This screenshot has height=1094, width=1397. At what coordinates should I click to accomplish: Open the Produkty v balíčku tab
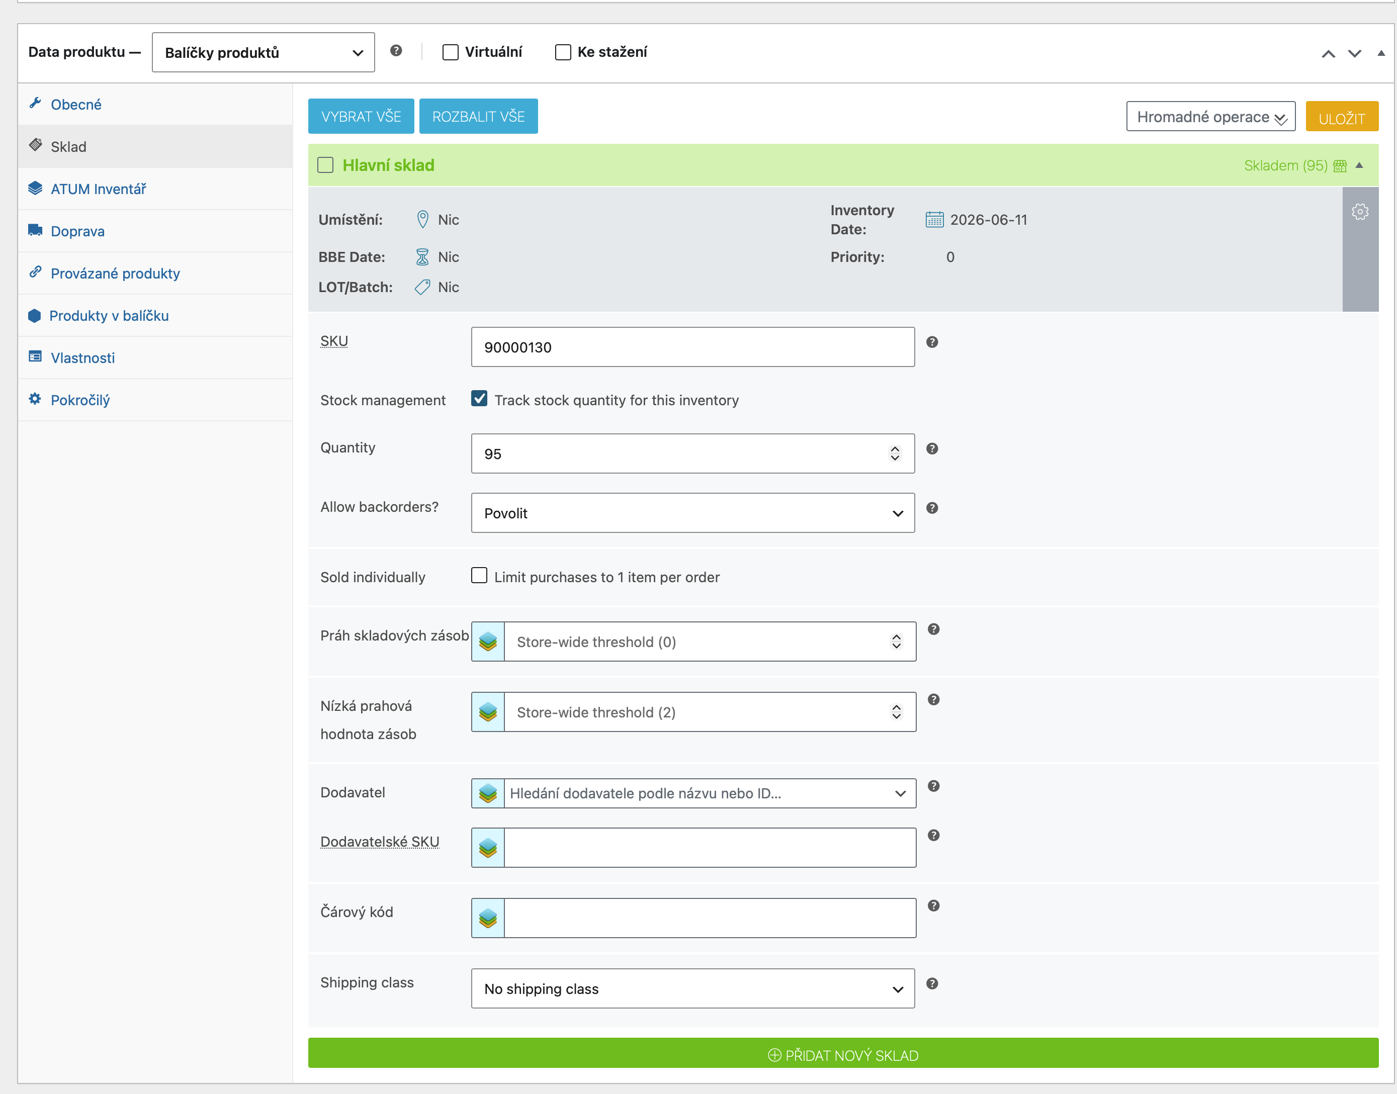point(155,316)
